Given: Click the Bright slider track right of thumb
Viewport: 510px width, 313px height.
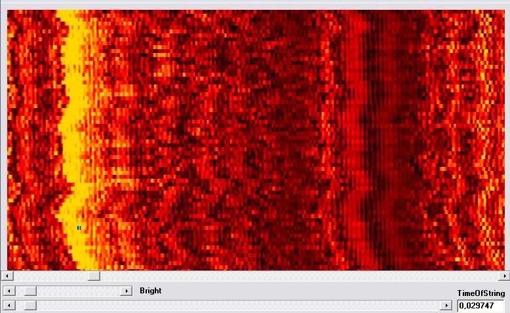Looking at the screenshot, I should (x=79, y=291).
